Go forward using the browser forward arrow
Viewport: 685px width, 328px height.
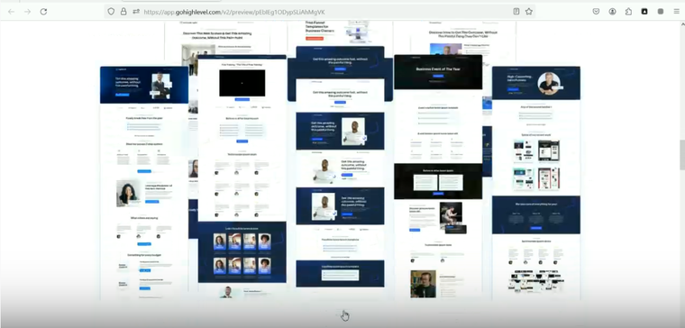(x=28, y=12)
